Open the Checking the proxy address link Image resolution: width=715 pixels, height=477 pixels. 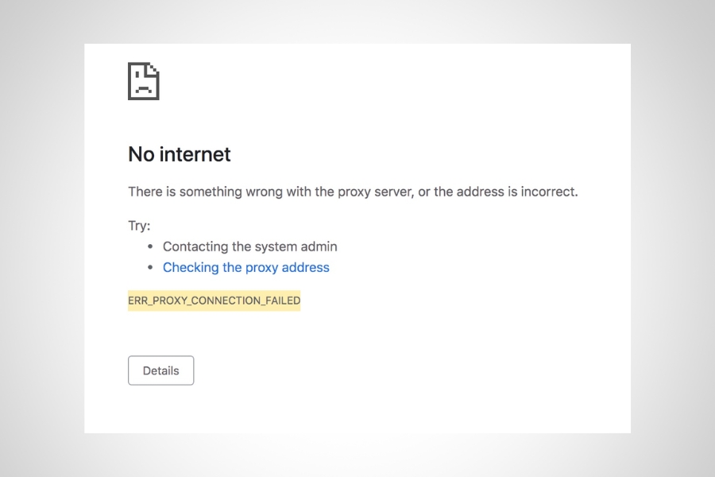[x=246, y=267]
